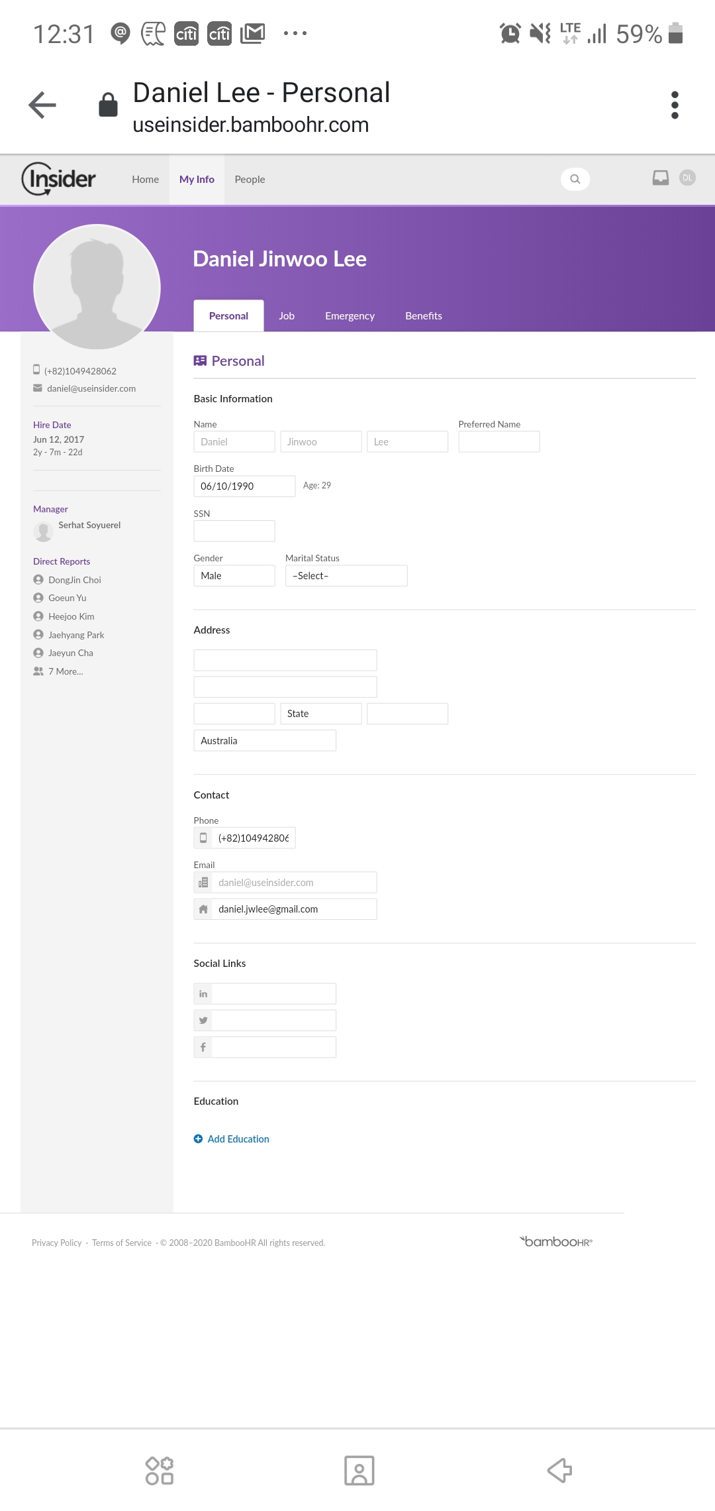Expand the Marital Status select
This screenshot has height=1511, width=715.
[346, 576]
